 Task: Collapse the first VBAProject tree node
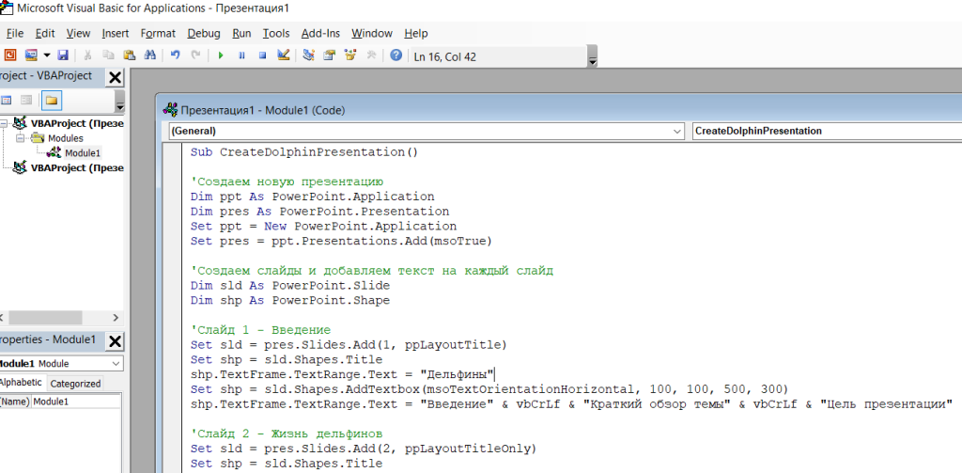click(x=4, y=123)
